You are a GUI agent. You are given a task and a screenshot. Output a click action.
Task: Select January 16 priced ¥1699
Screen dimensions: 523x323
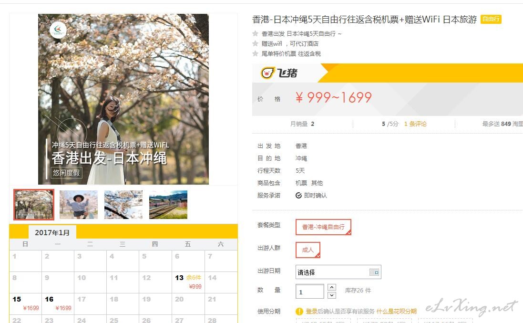[x=58, y=303]
